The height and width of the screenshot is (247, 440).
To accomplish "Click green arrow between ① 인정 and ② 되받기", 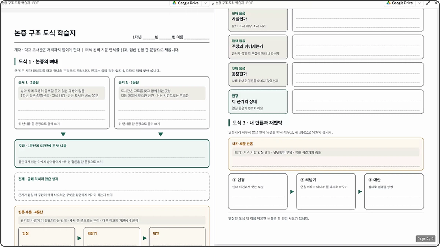I will (292, 191).
